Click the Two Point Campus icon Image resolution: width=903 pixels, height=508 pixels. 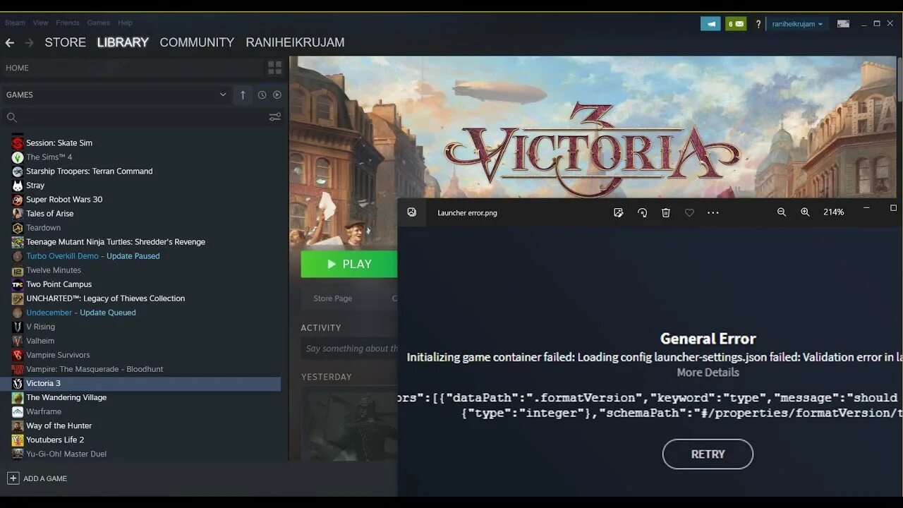coord(18,284)
